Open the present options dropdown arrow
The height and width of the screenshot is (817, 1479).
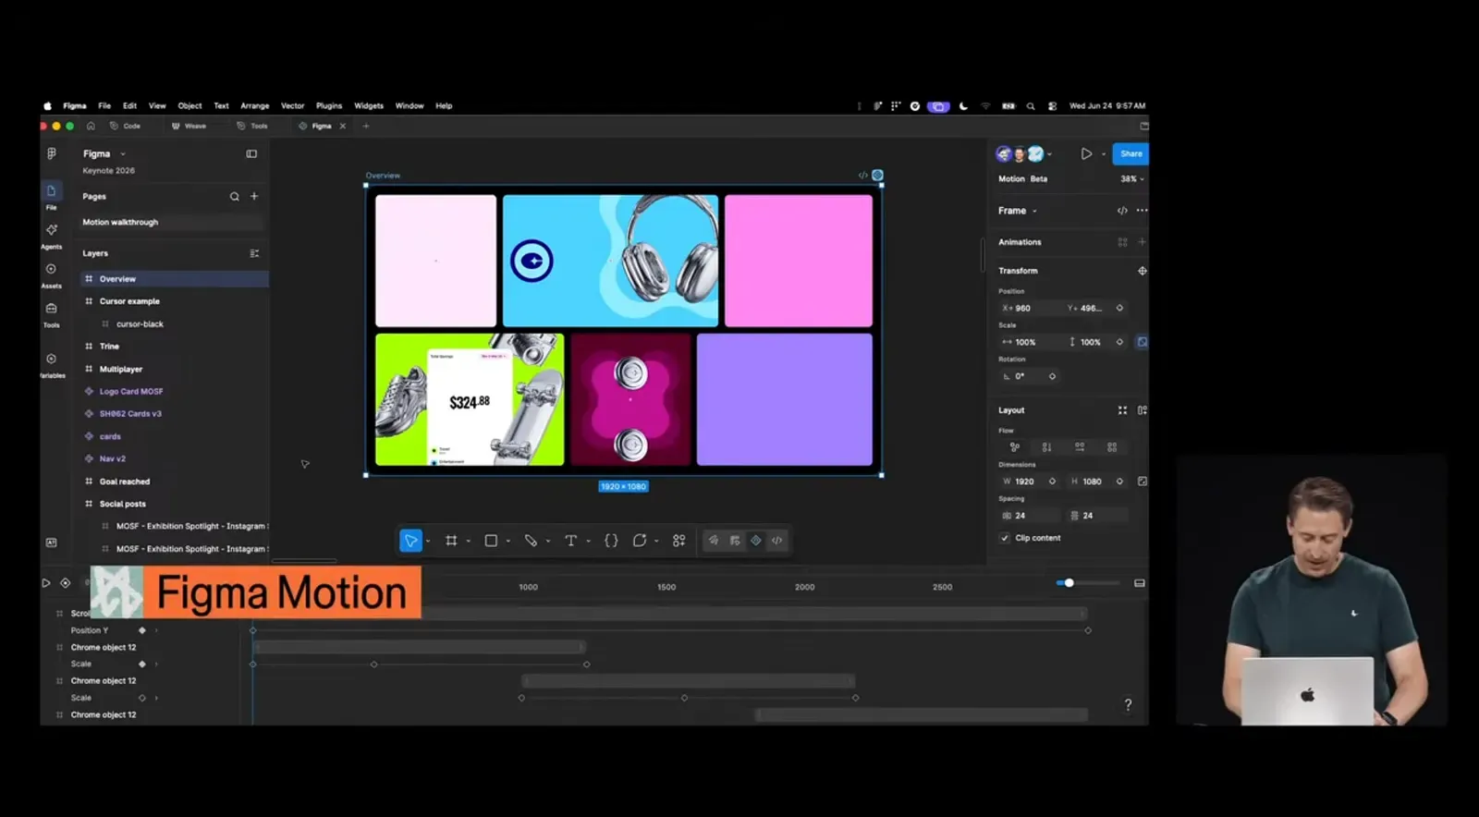pos(1104,154)
